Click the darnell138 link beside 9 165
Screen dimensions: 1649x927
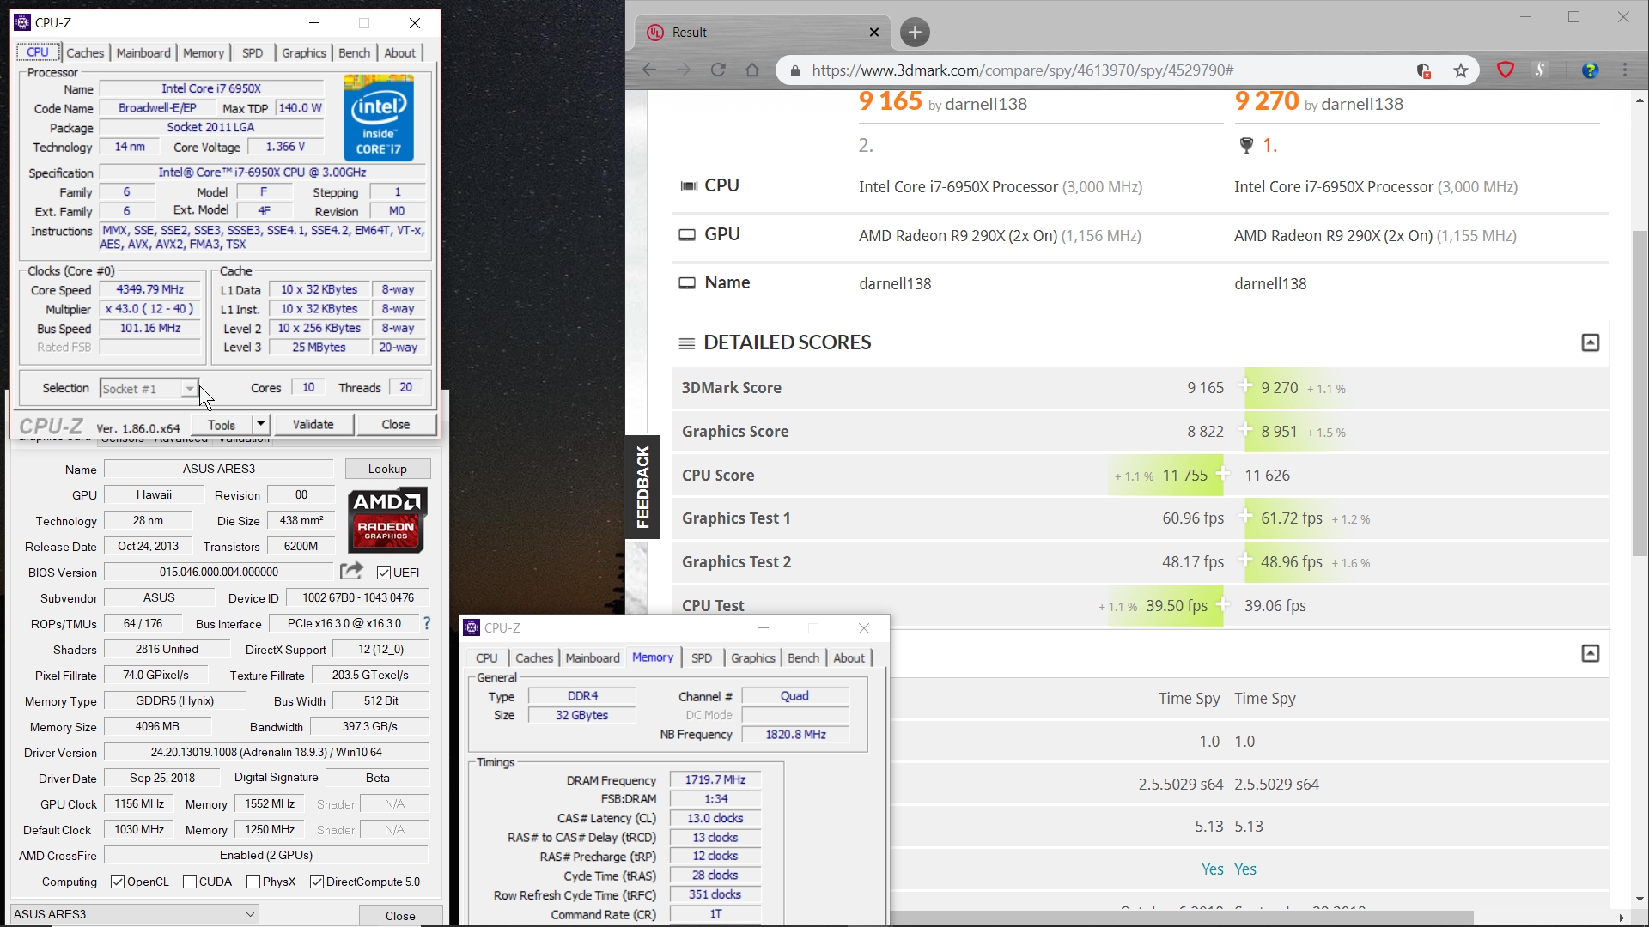click(986, 104)
